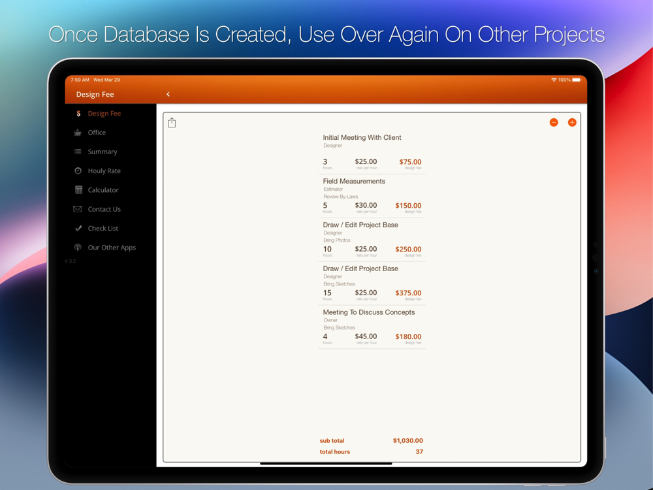
Task: Click the V 3.2 version label
Action: click(x=71, y=261)
